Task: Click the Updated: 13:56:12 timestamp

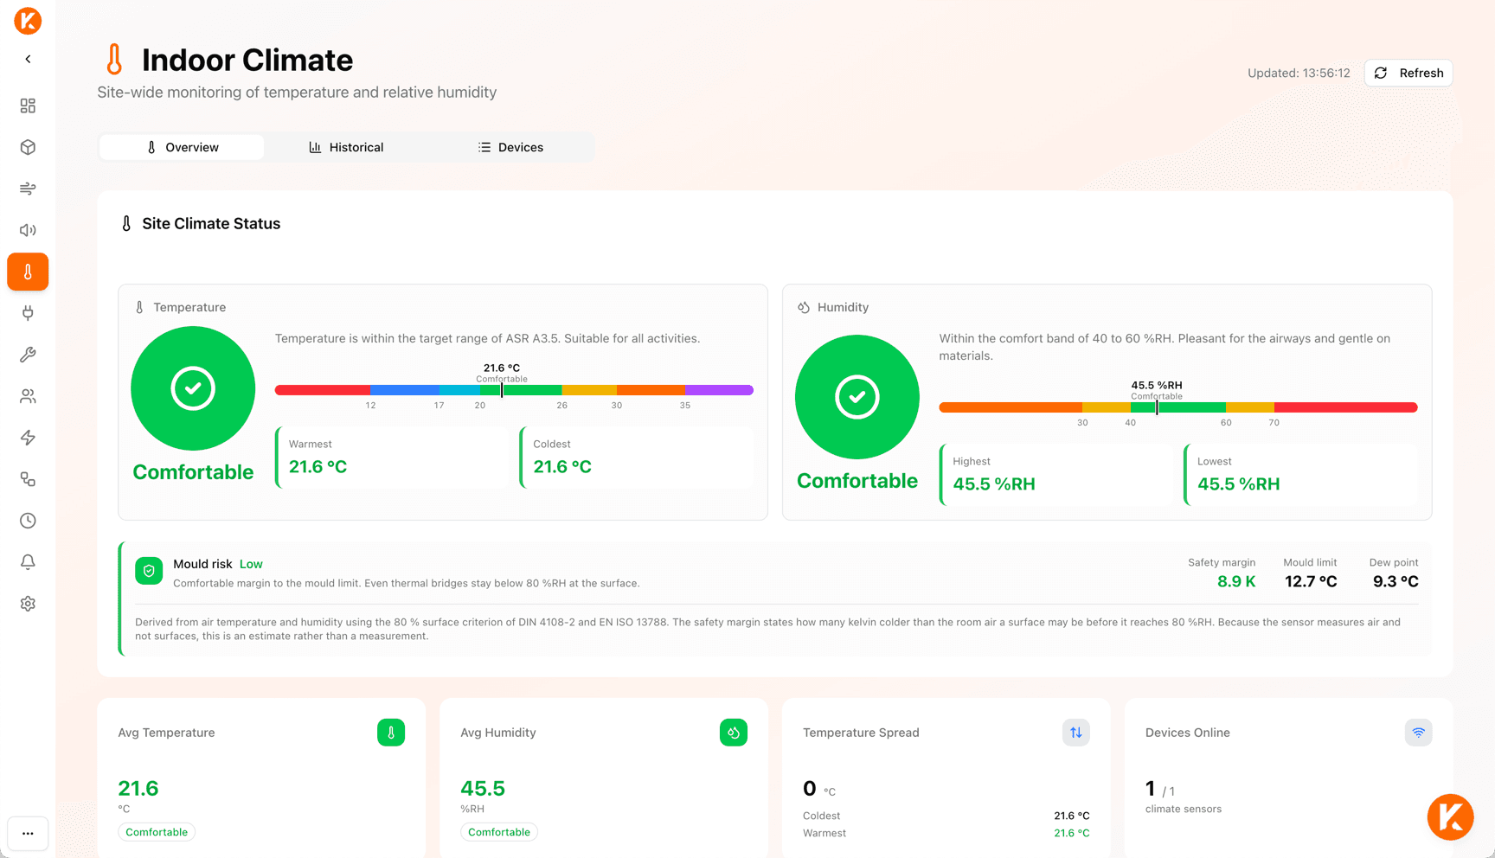Action: click(1299, 73)
